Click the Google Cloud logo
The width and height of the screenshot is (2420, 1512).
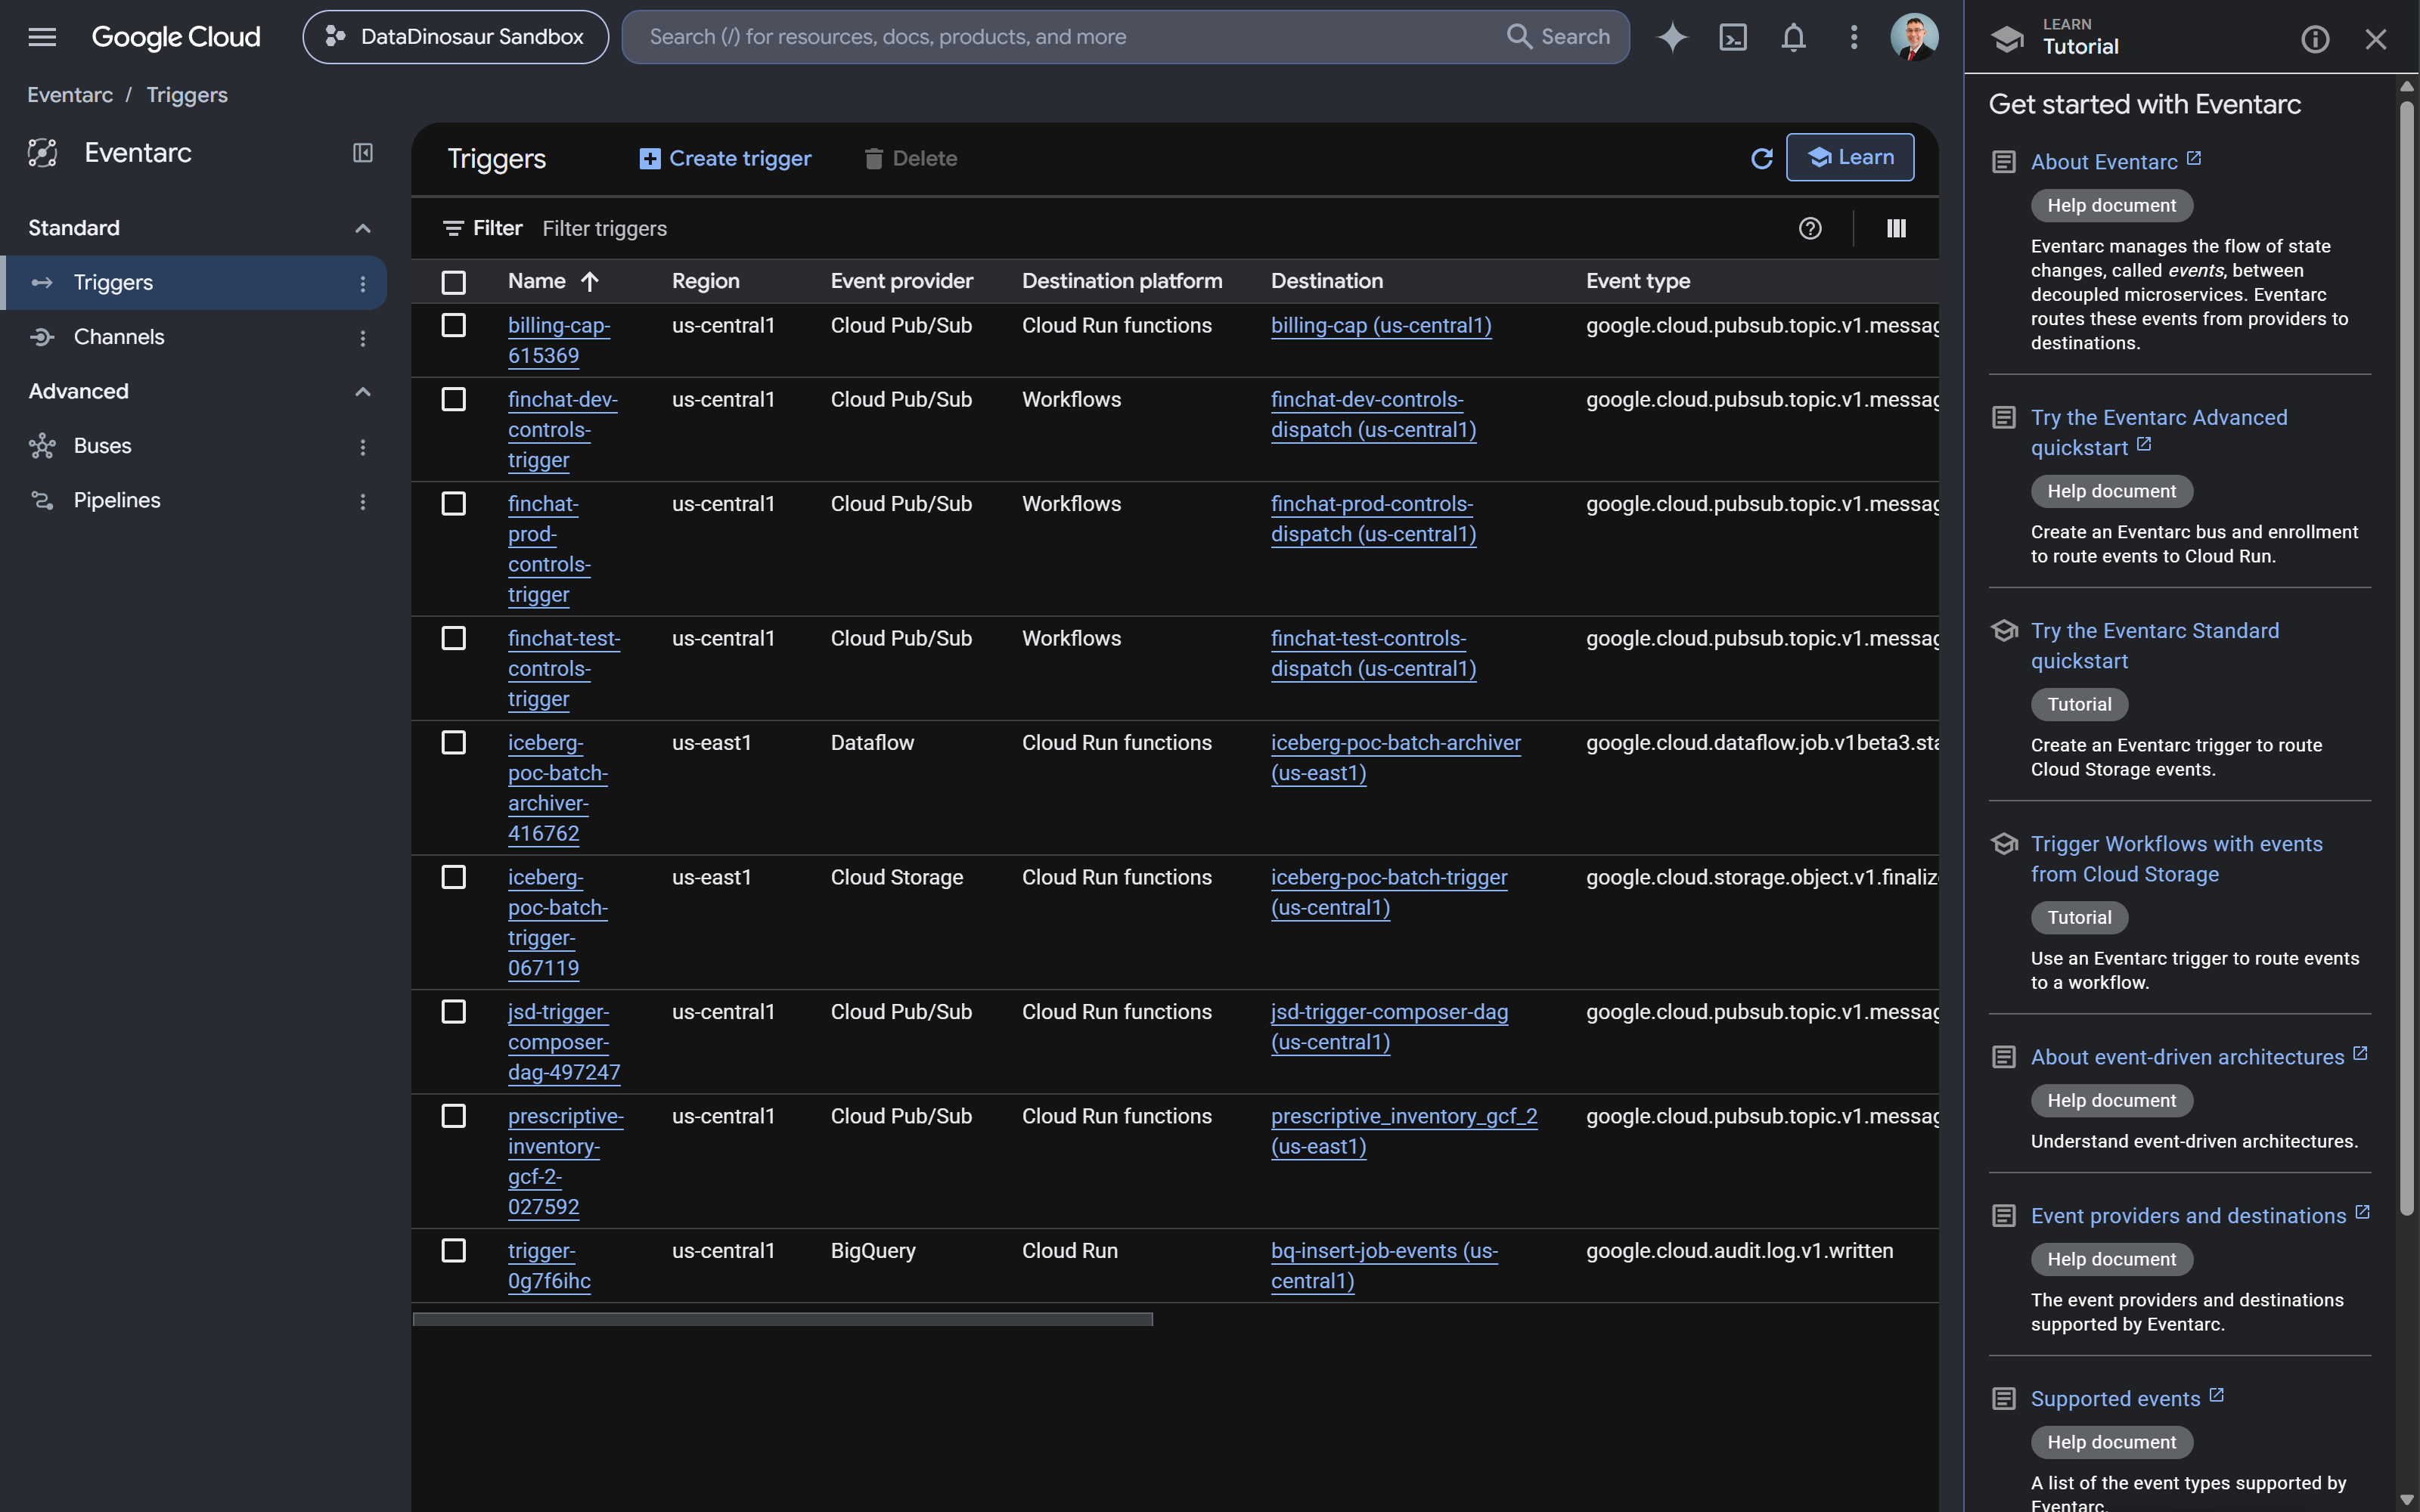click(x=176, y=37)
